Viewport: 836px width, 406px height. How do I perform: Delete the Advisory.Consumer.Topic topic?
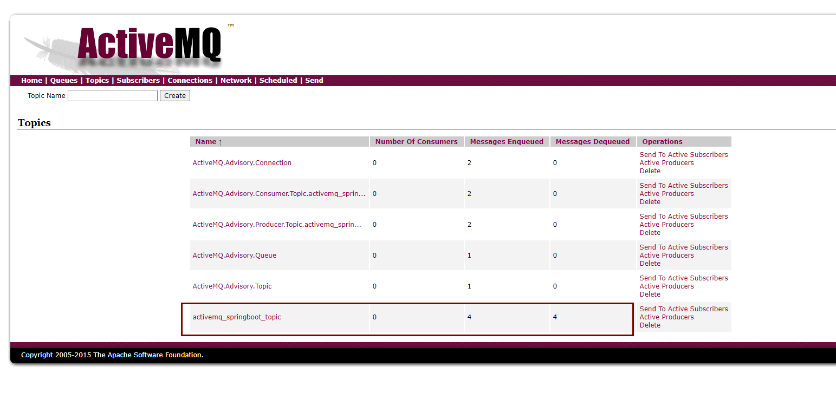pyautogui.click(x=650, y=202)
